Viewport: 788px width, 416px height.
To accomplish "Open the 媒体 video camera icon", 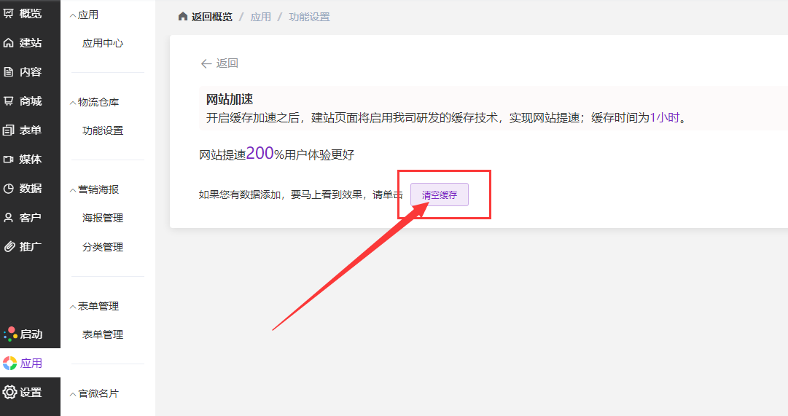I will coord(9,160).
